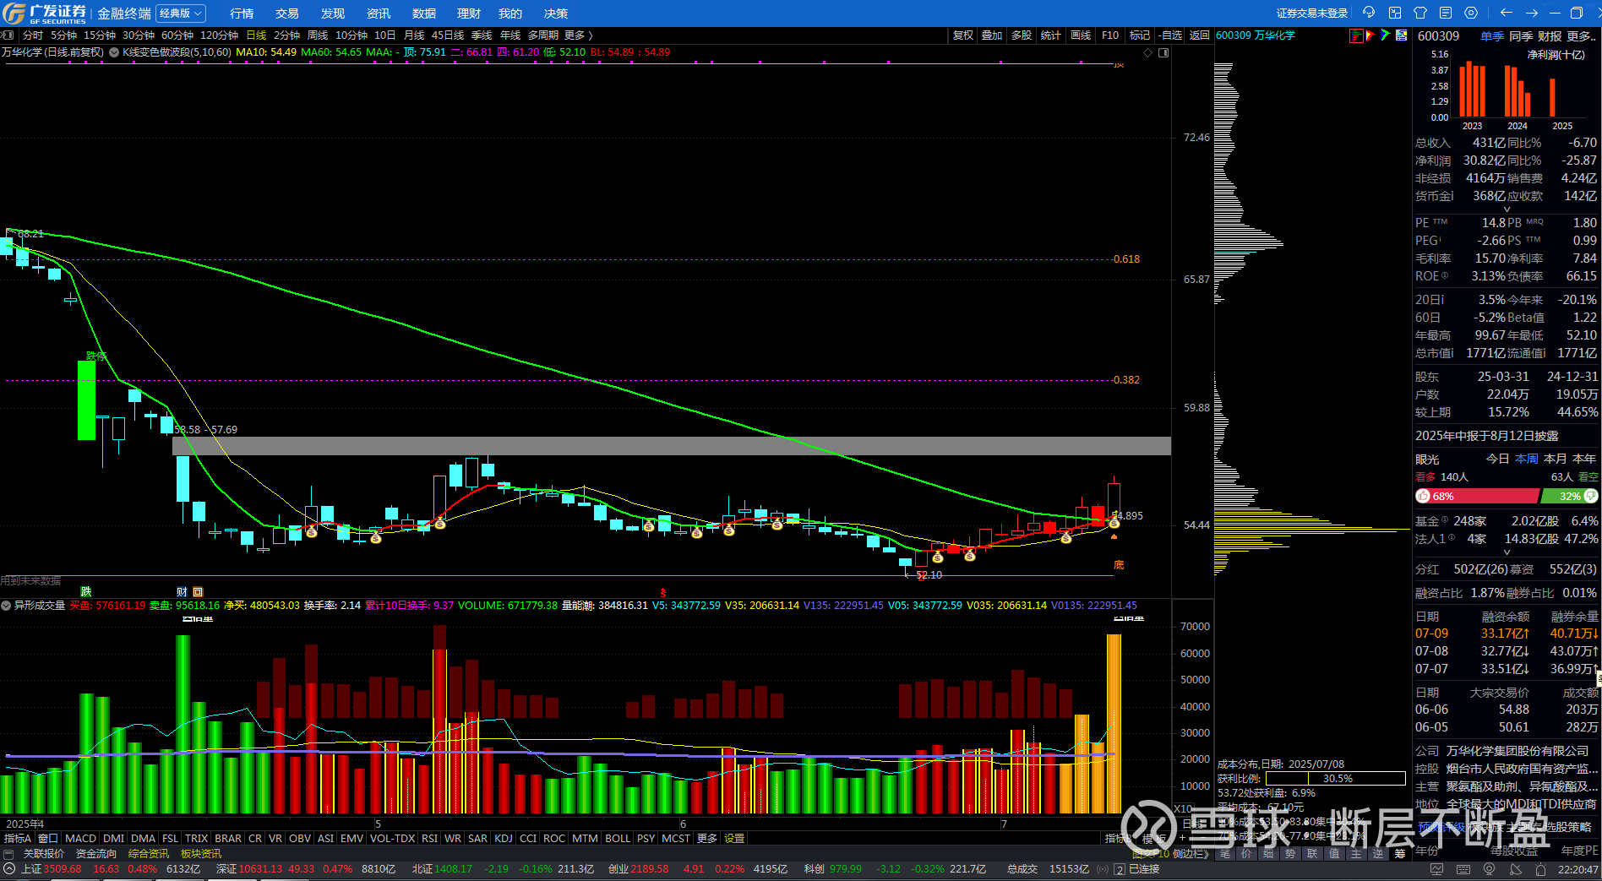Open the status bar keyboard icon

pyautogui.click(x=1463, y=869)
